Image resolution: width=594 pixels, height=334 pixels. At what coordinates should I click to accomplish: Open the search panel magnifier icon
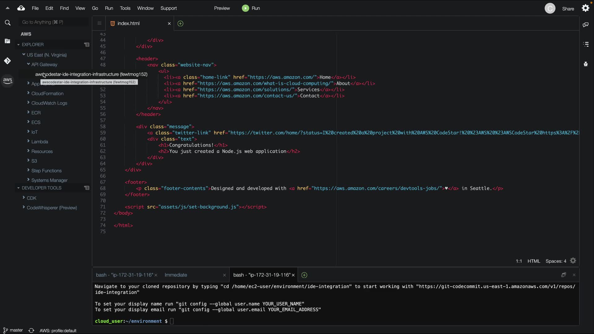tap(8, 23)
